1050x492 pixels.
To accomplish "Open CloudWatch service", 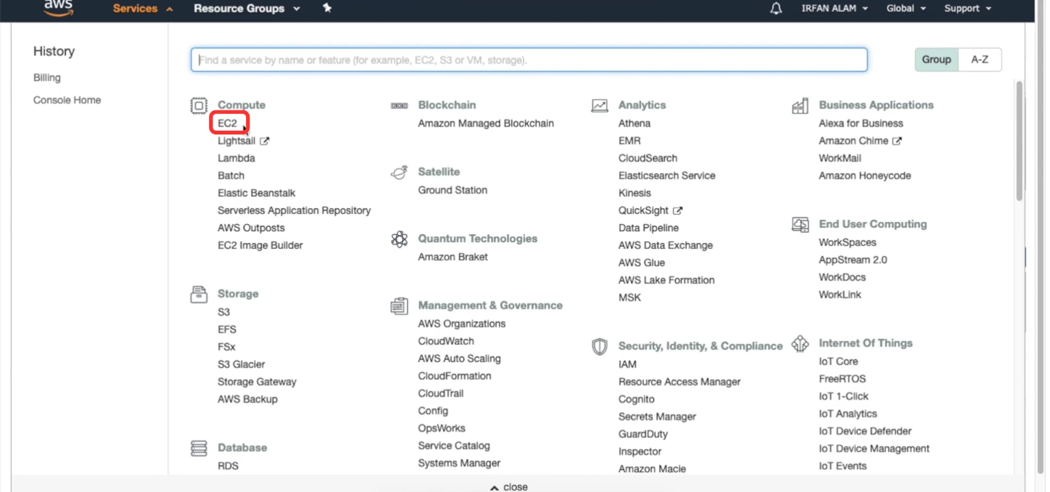I will 446,341.
